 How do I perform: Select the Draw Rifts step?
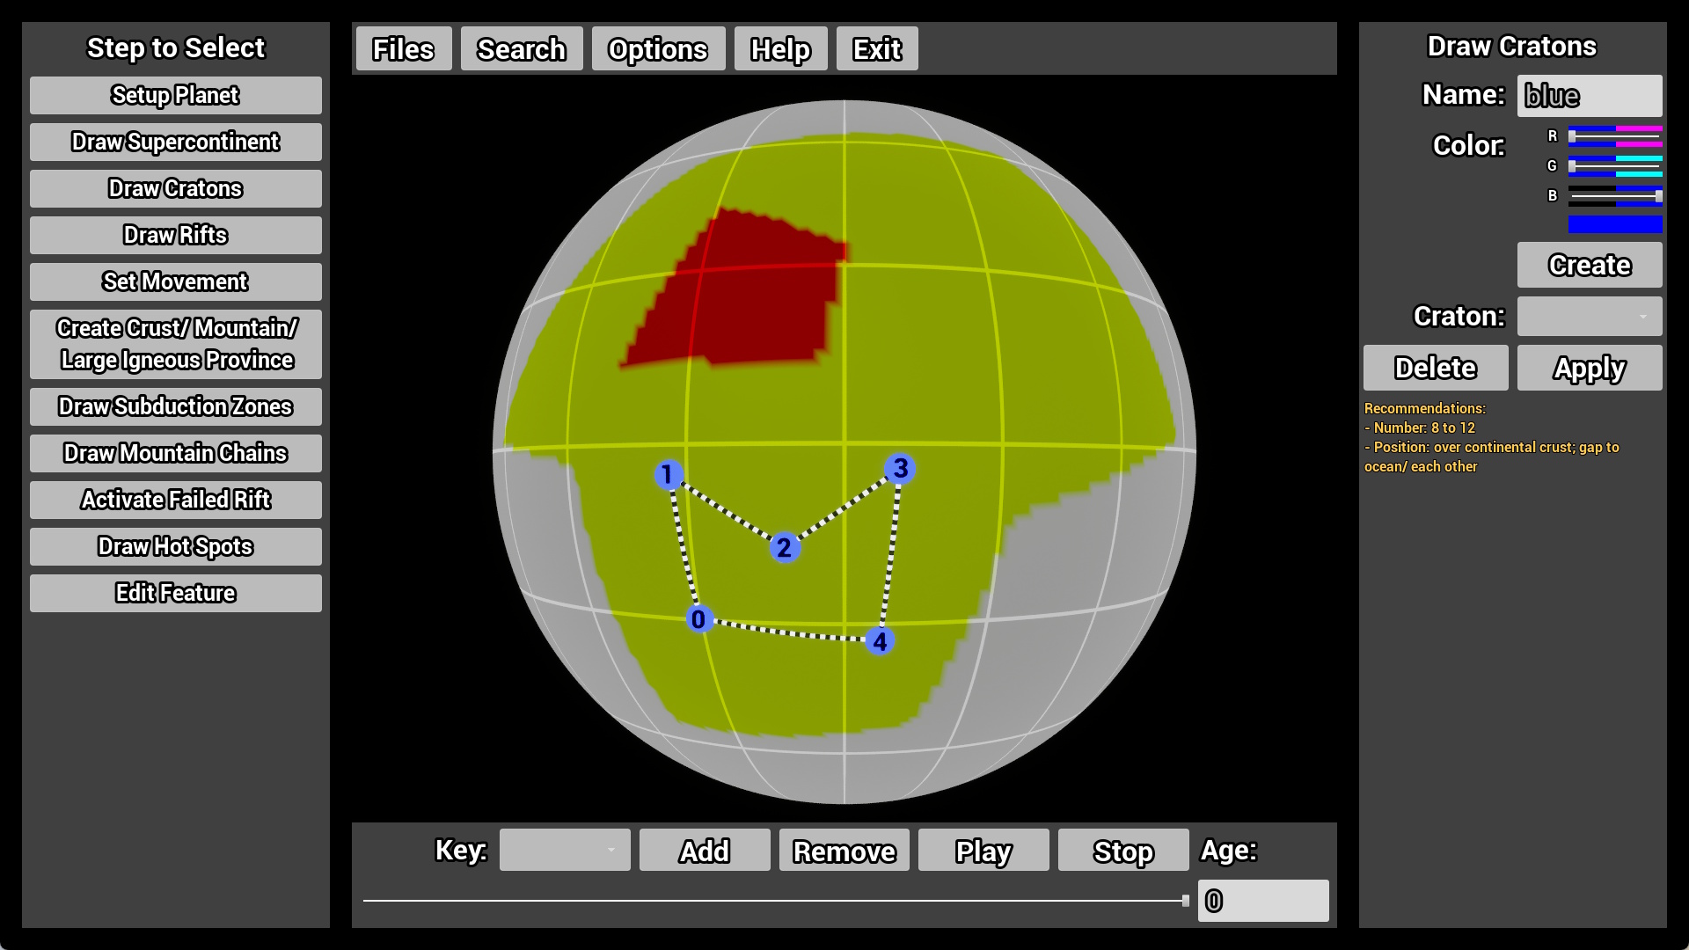click(175, 235)
